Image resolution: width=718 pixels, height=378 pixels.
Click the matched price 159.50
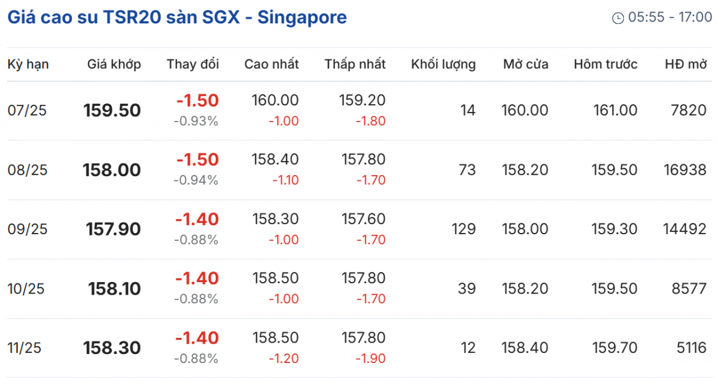tap(112, 111)
